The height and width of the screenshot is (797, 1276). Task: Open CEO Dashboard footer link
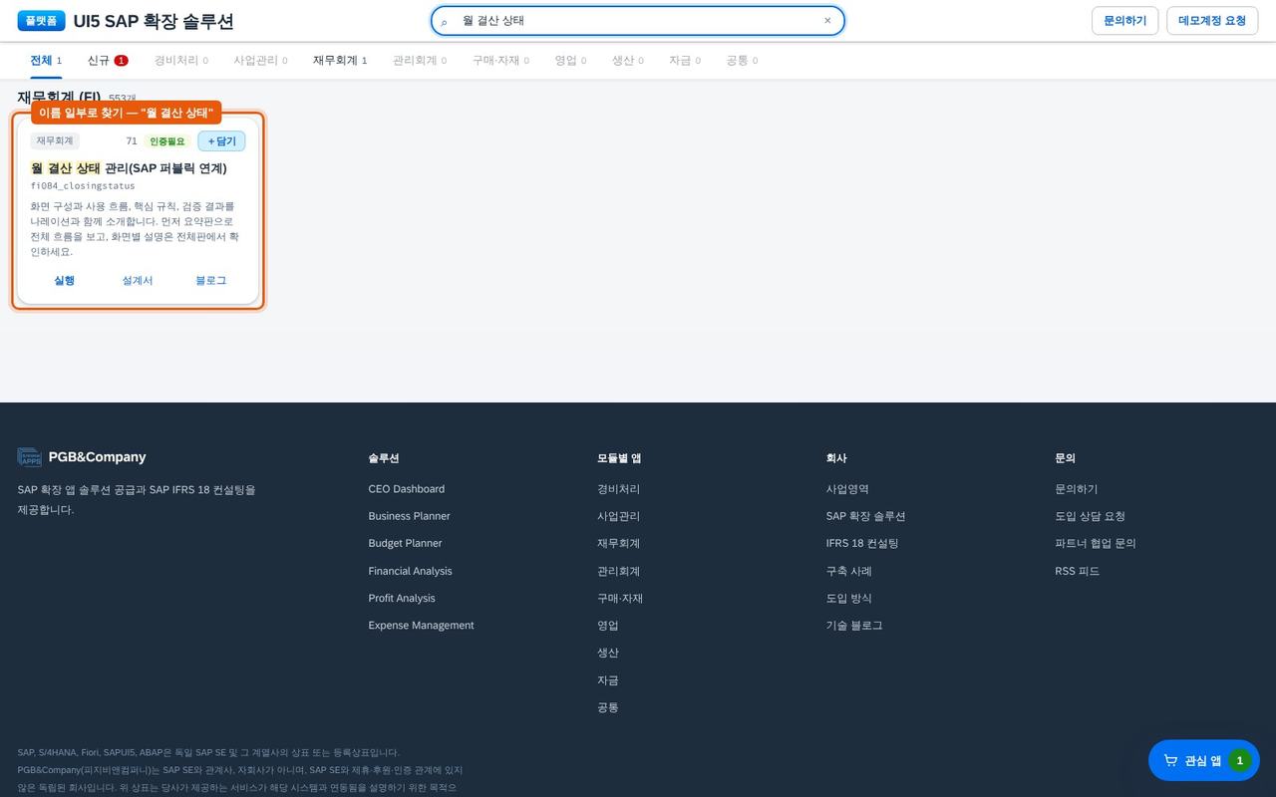pyautogui.click(x=407, y=489)
